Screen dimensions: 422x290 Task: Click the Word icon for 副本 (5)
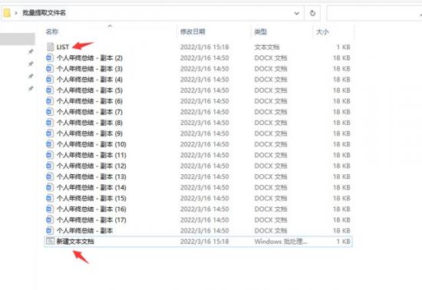coord(50,90)
